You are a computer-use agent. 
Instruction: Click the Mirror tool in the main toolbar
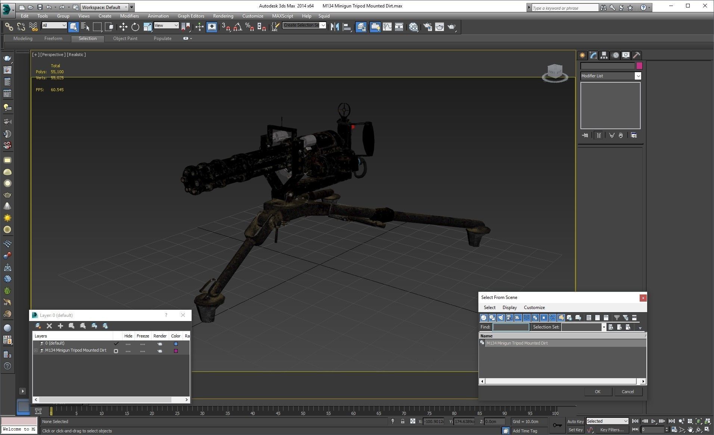pos(335,27)
